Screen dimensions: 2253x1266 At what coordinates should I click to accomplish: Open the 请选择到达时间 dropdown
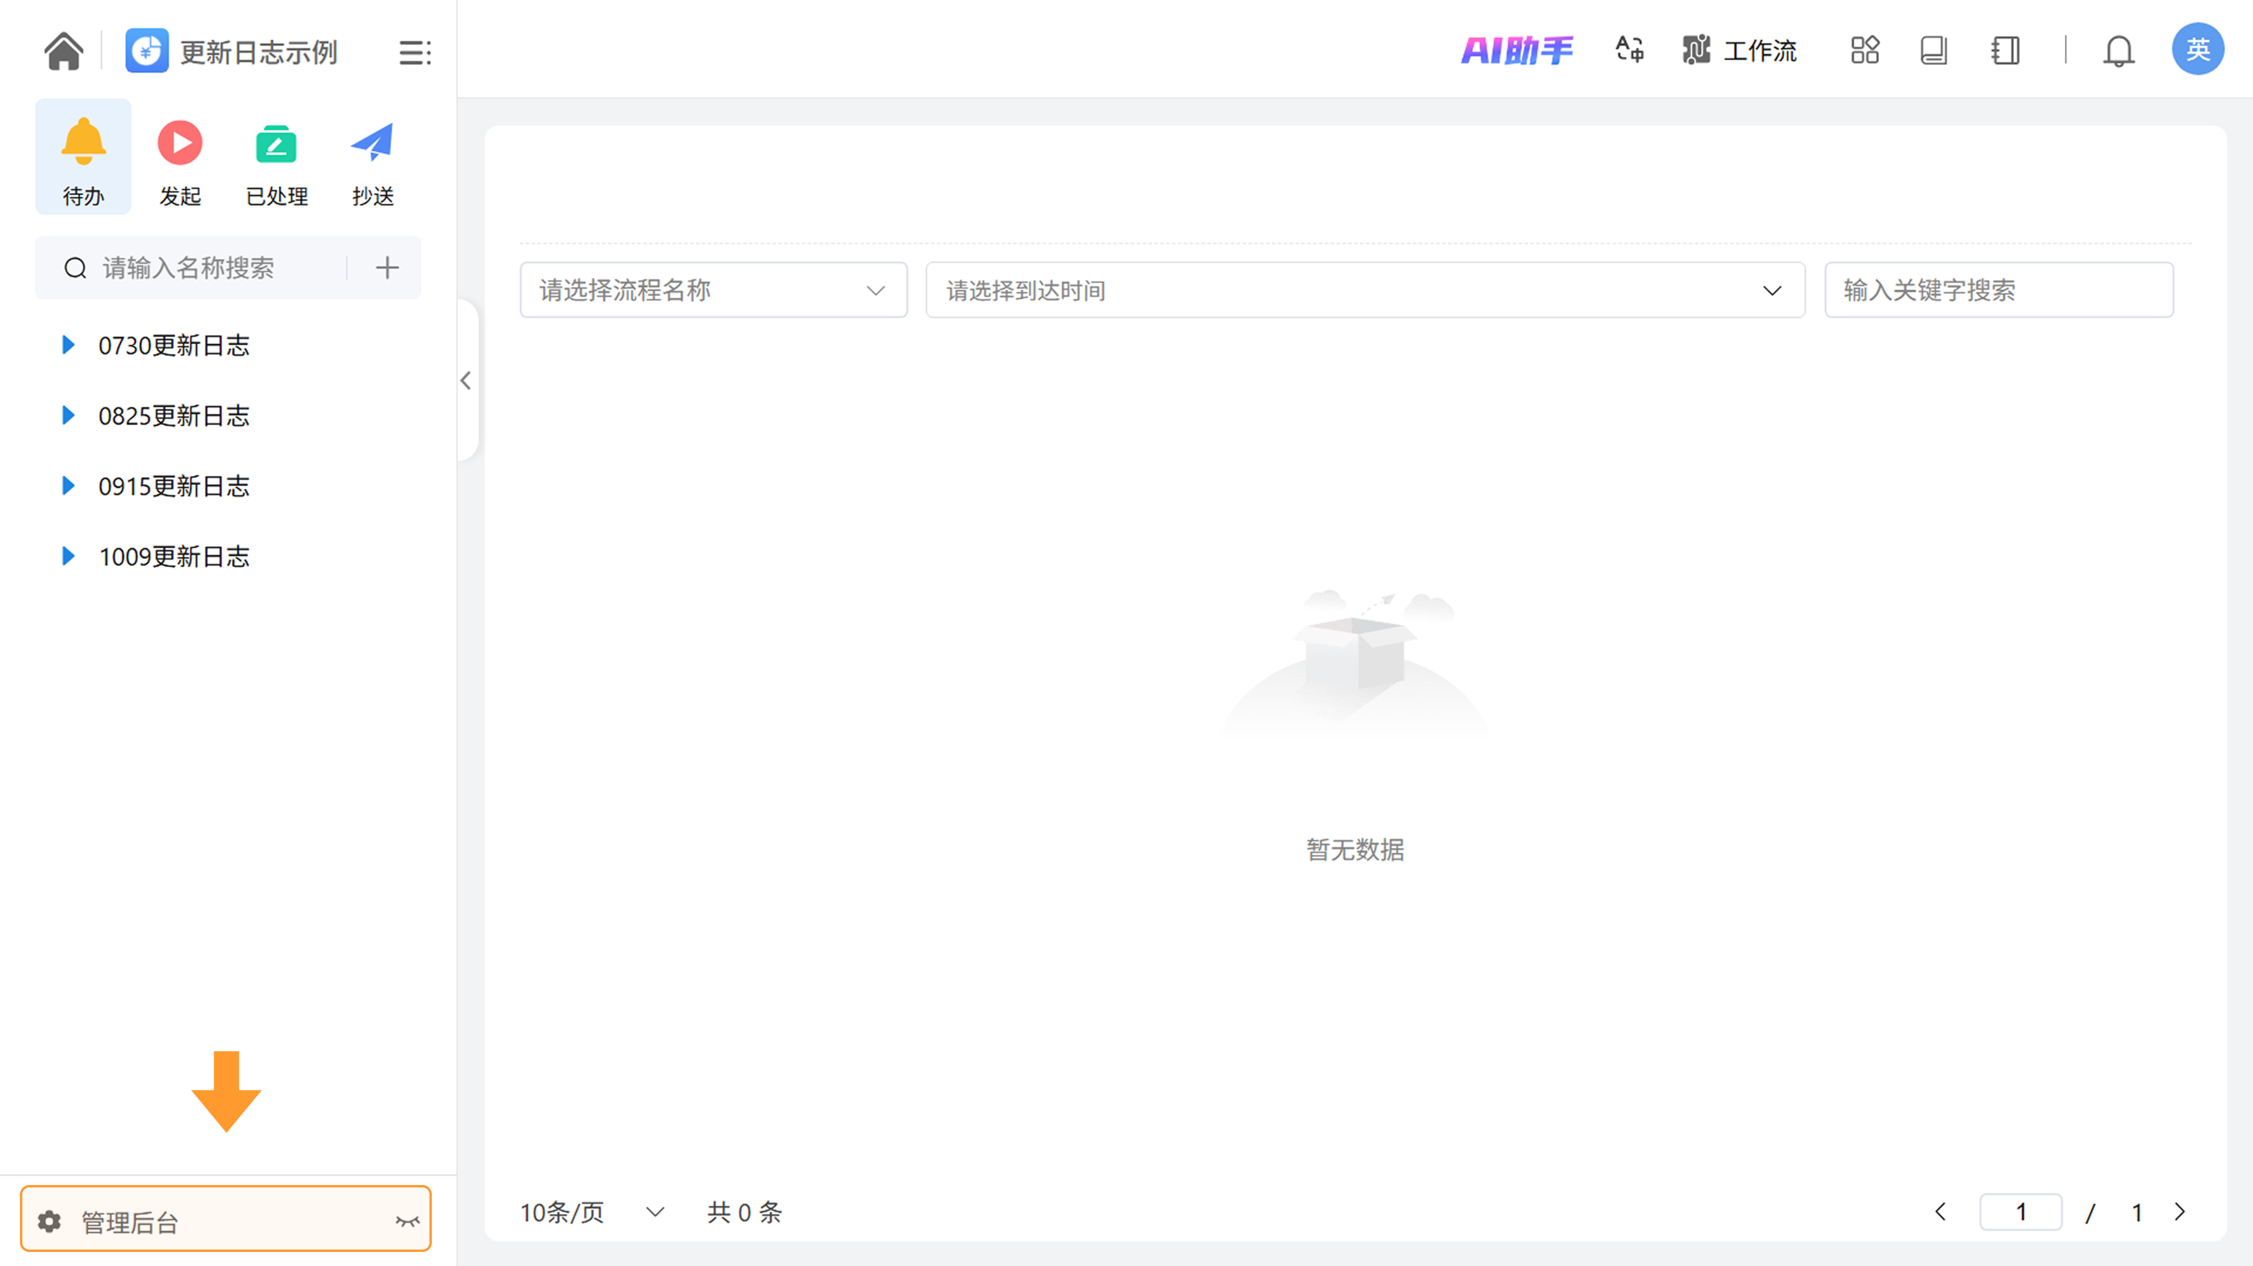pyautogui.click(x=1364, y=290)
